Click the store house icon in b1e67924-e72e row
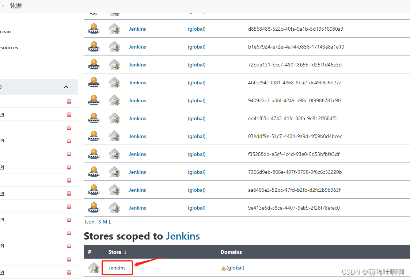This screenshot has height=279, width=410. coord(114,46)
